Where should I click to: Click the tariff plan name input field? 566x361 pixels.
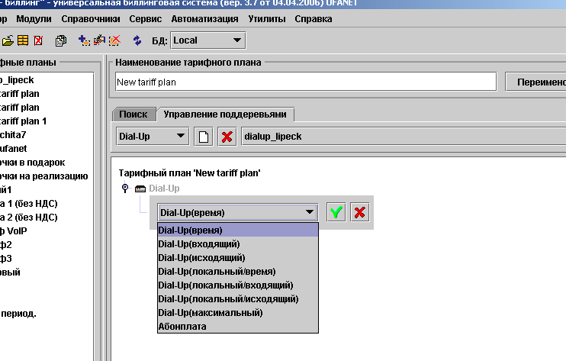pos(305,82)
